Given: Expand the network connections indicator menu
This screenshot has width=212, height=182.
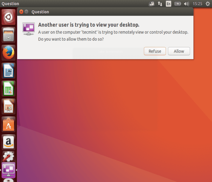Looking at the screenshot, I should 160,4.
